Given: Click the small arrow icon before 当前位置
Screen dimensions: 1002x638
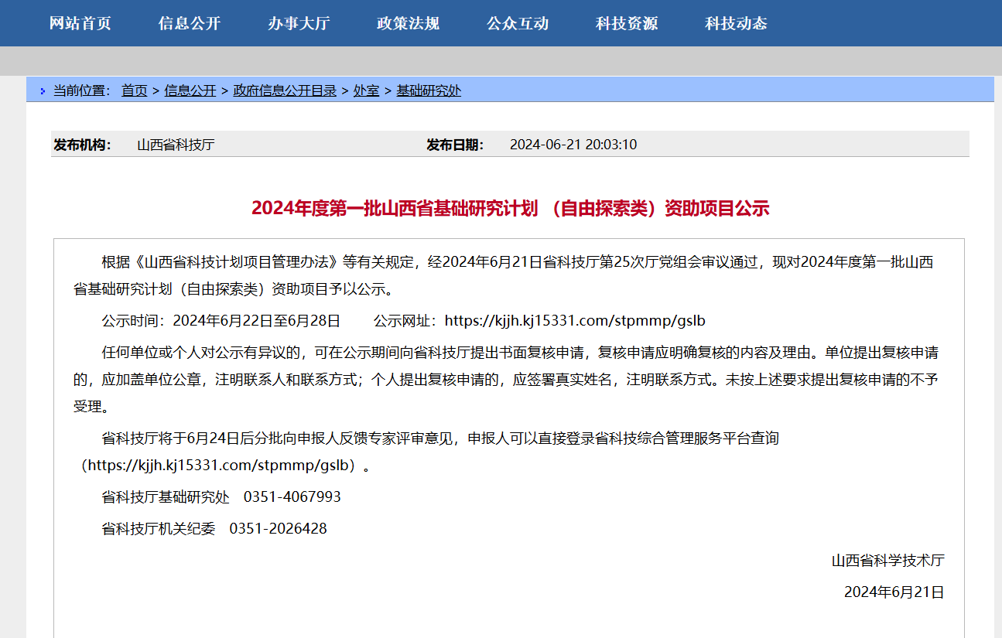Looking at the screenshot, I should click(x=43, y=91).
